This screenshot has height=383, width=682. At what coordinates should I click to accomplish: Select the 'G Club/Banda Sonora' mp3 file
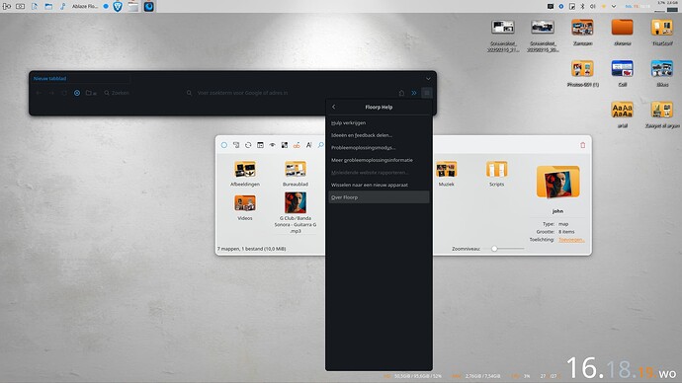coord(296,213)
